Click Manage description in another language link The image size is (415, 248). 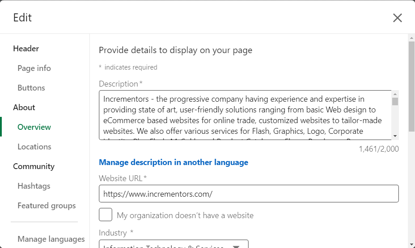tap(174, 162)
